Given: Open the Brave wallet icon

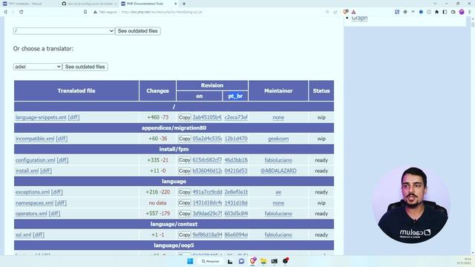Looking at the screenshot, I should 453,12.
